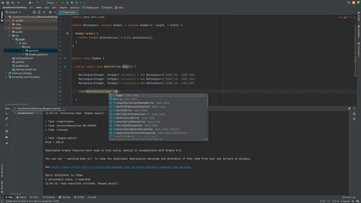
Task: Click the Open folder icon in main toolbar
Action: coord(3,2)
